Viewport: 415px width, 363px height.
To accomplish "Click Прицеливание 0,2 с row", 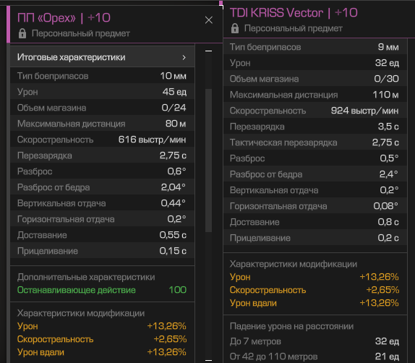I will coord(315,238).
